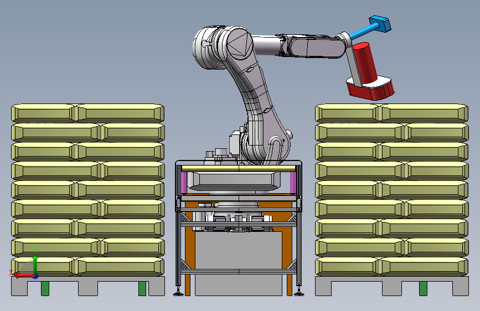Select the right levelling foot of the stand

click(x=299, y=291)
